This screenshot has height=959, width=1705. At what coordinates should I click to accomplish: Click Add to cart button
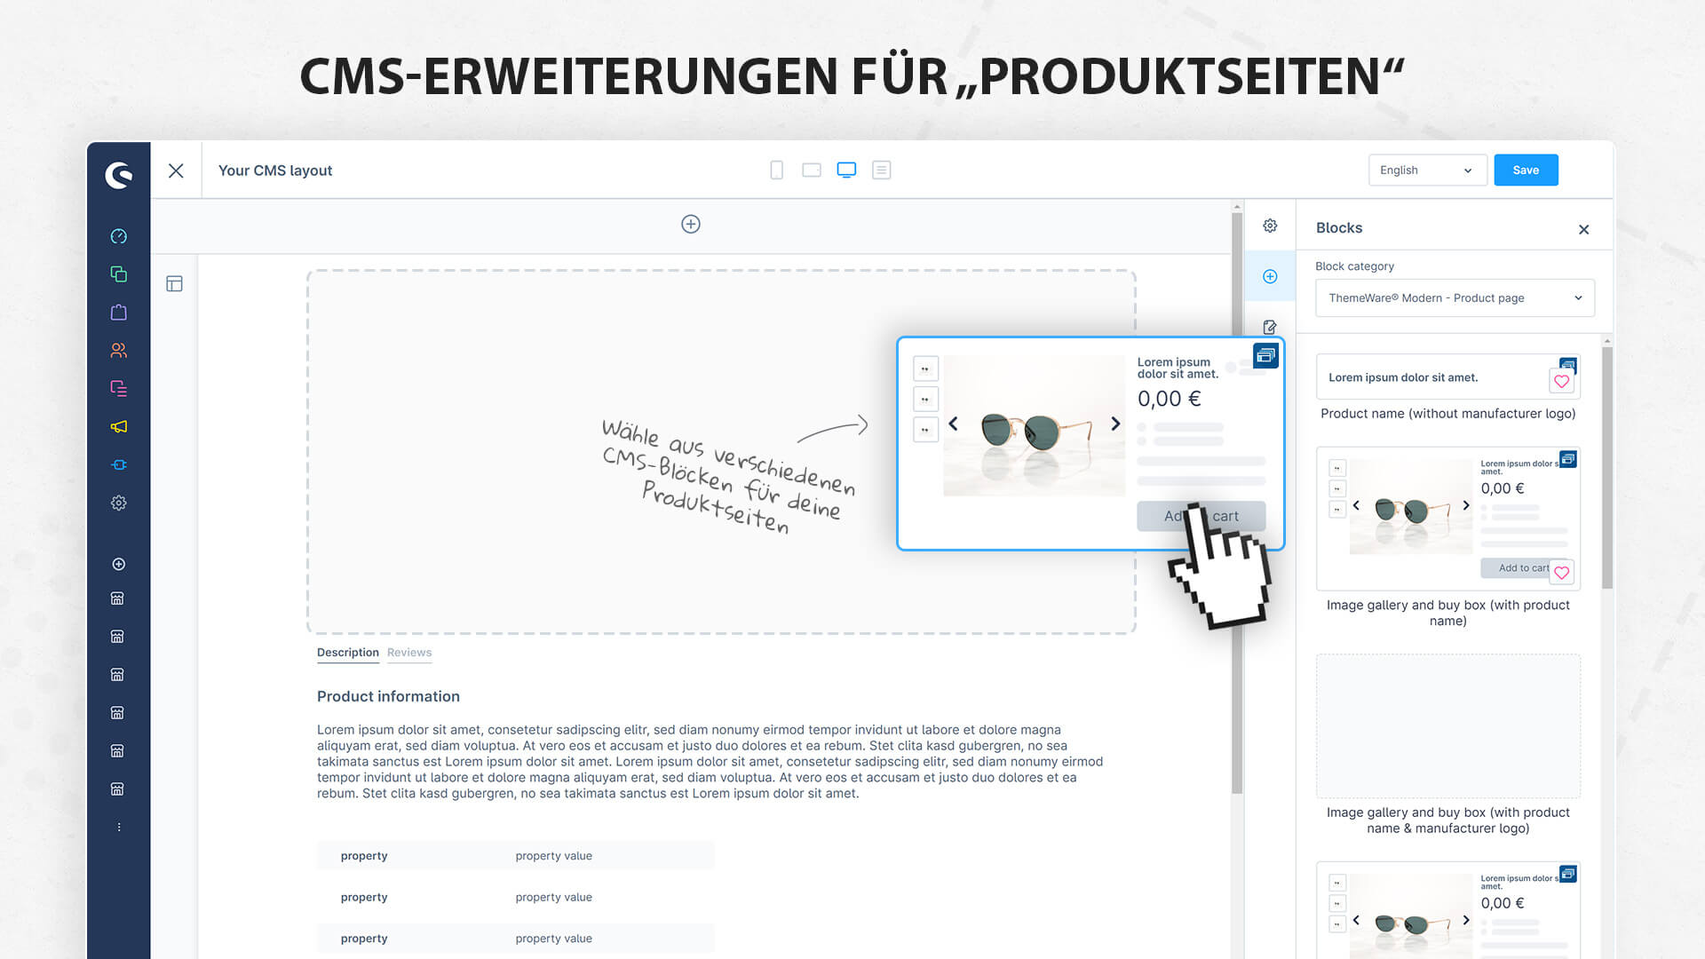1201,515
